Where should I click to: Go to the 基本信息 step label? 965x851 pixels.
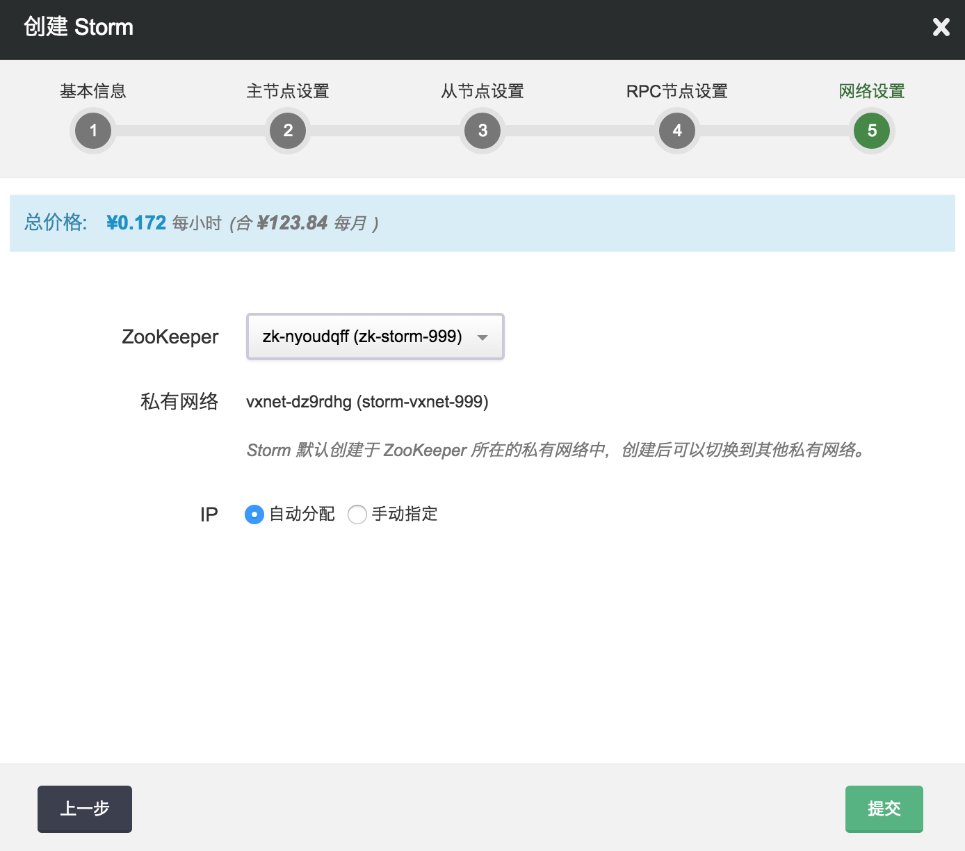pyautogui.click(x=93, y=91)
